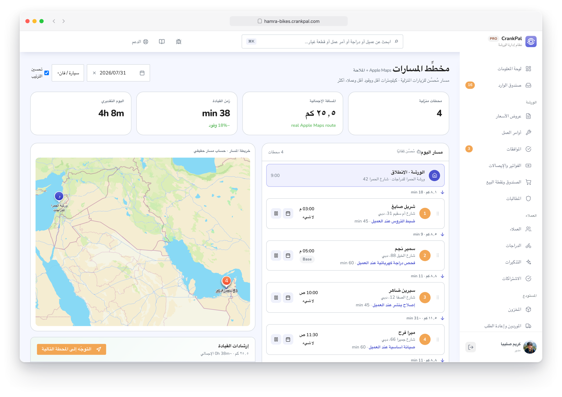Click the truck icon for الموردون وإعادة الطلب
The image size is (562, 397).
528,326
